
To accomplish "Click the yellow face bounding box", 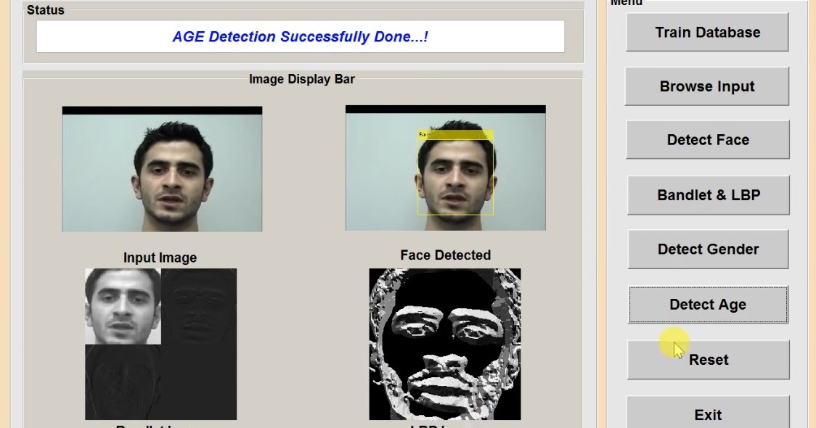I will (454, 174).
